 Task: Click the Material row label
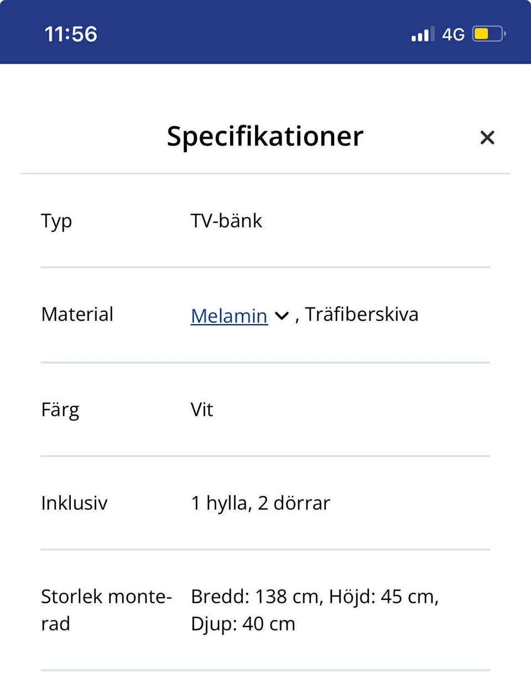[77, 314]
